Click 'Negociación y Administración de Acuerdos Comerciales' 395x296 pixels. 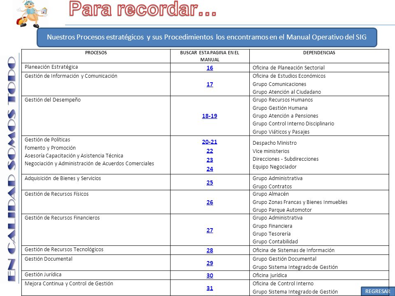[x=89, y=164]
